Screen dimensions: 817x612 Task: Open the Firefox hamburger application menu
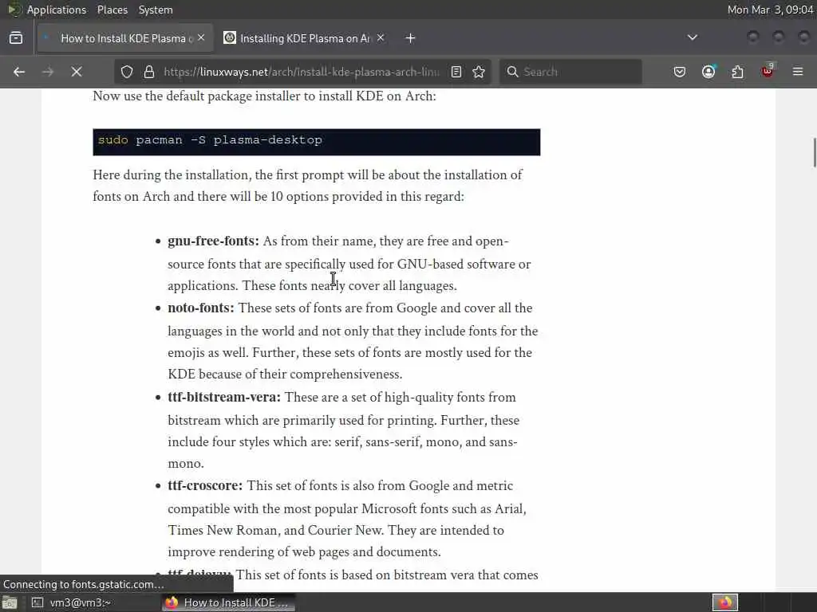798,72
